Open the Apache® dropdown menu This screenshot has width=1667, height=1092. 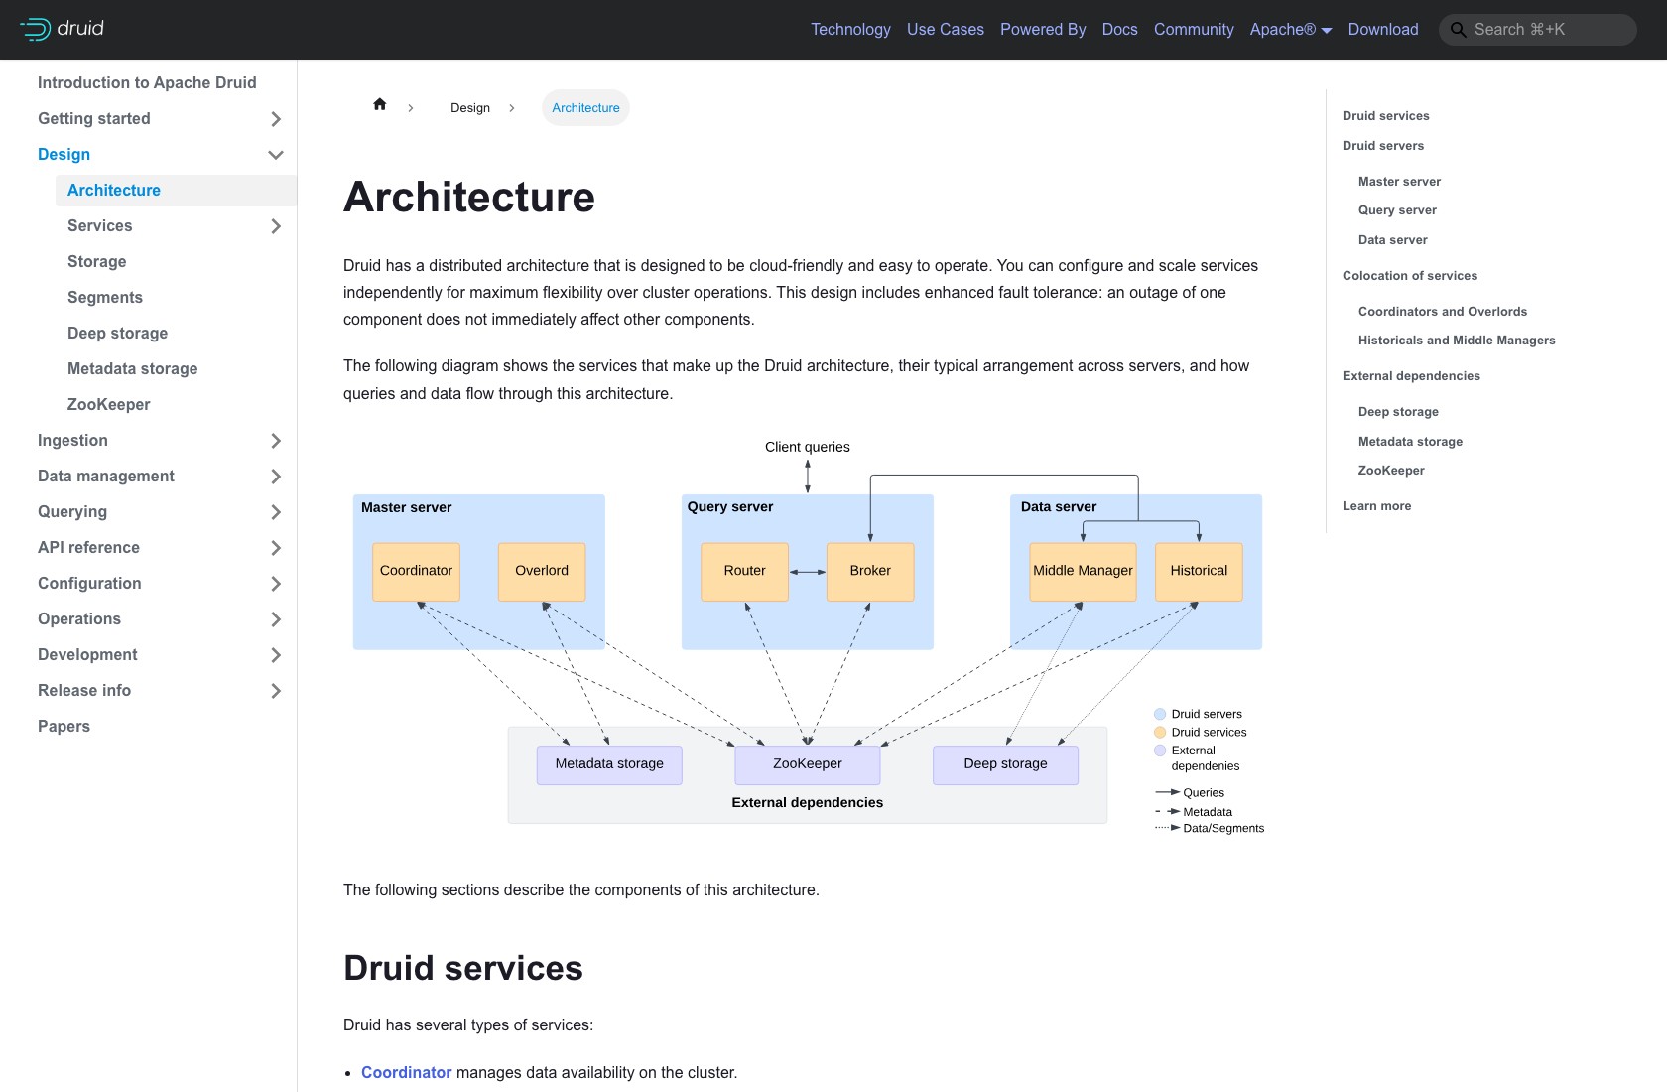(1291, 30)
